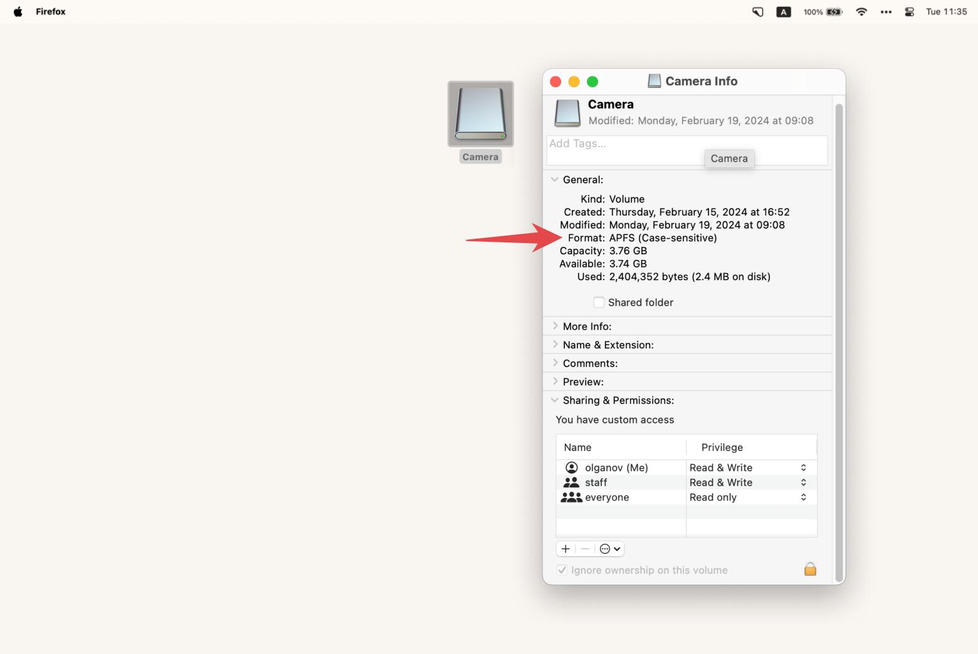Image resolution: width=978 pixels, height=654 pixels.
Task: Click the battery status icon
Action: pyautogui.click(x=834, y=12)
